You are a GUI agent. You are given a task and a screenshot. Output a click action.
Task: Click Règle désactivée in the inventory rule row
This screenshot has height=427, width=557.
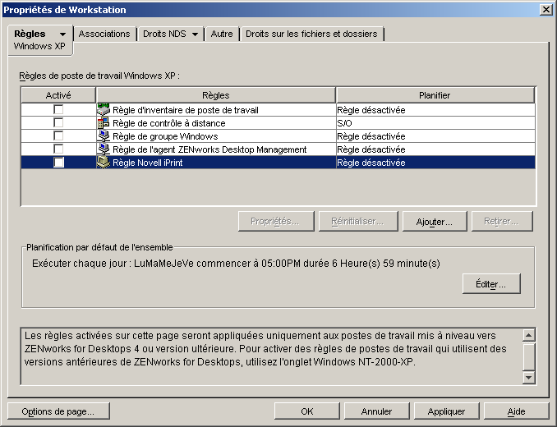pyautogui.click(x=435, y=110)
